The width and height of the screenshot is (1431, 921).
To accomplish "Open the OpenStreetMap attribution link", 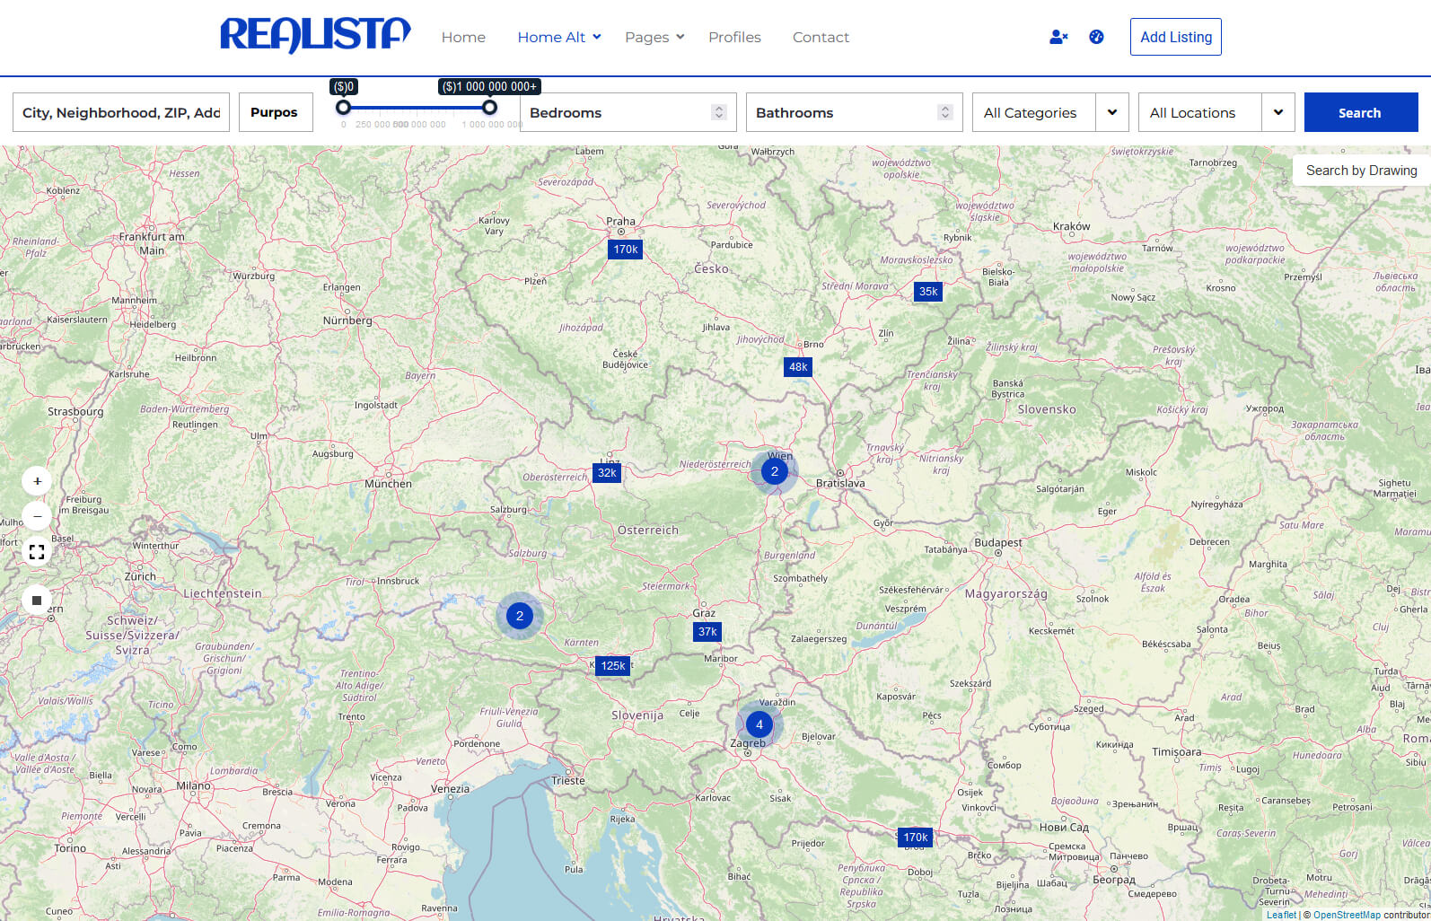I will click(1347, 915).
